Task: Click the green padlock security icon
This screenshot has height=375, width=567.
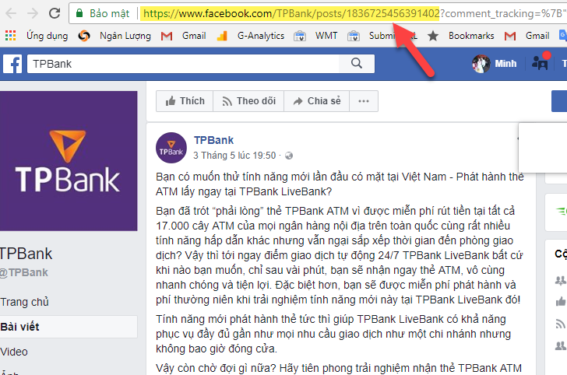Action: coord(79,13)
